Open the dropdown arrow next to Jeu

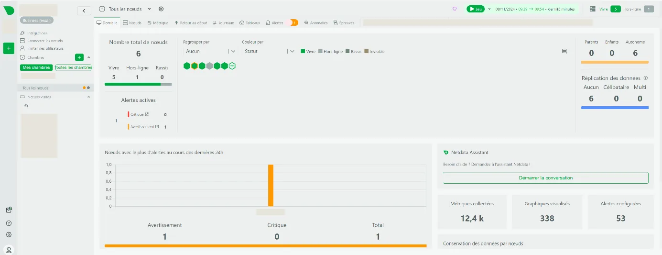click(489, 9)
